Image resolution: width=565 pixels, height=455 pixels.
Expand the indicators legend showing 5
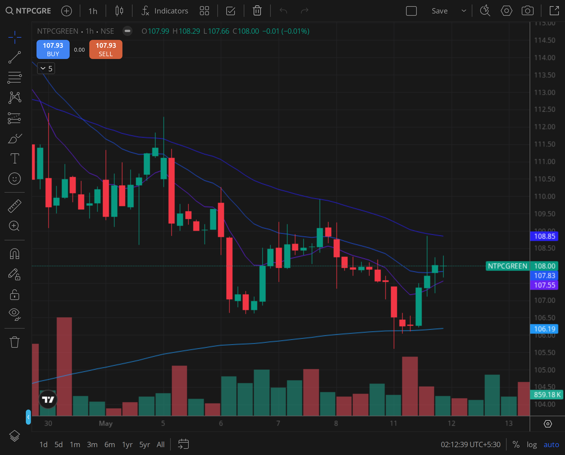pos(46,69)
